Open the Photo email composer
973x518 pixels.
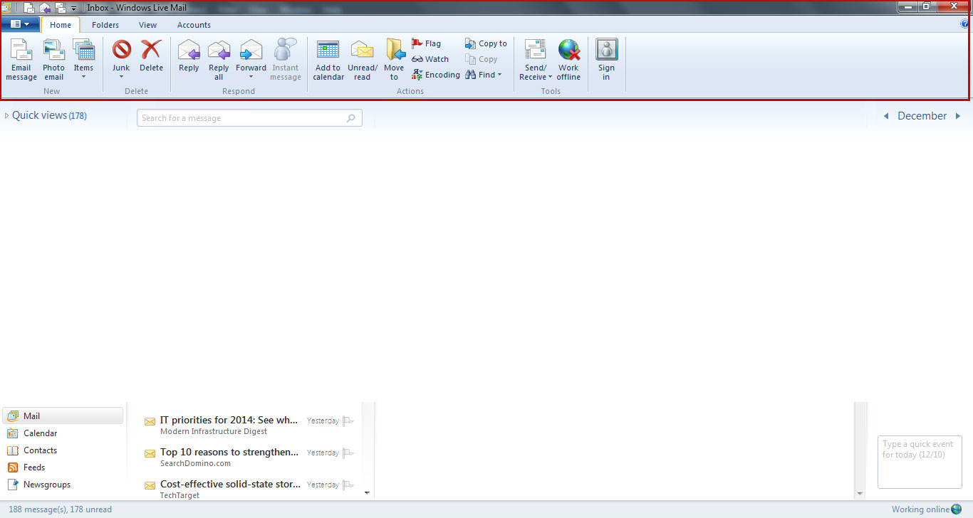click(53, 60)
